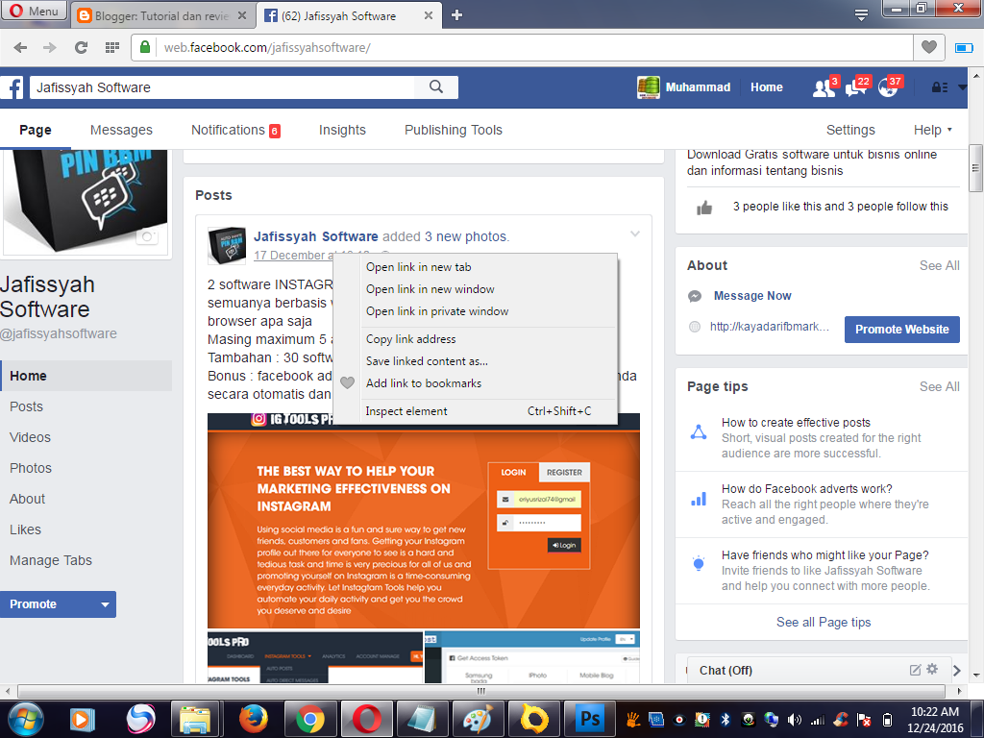
Task: Reload the page with refresh icon
Action: pos(81,48)
